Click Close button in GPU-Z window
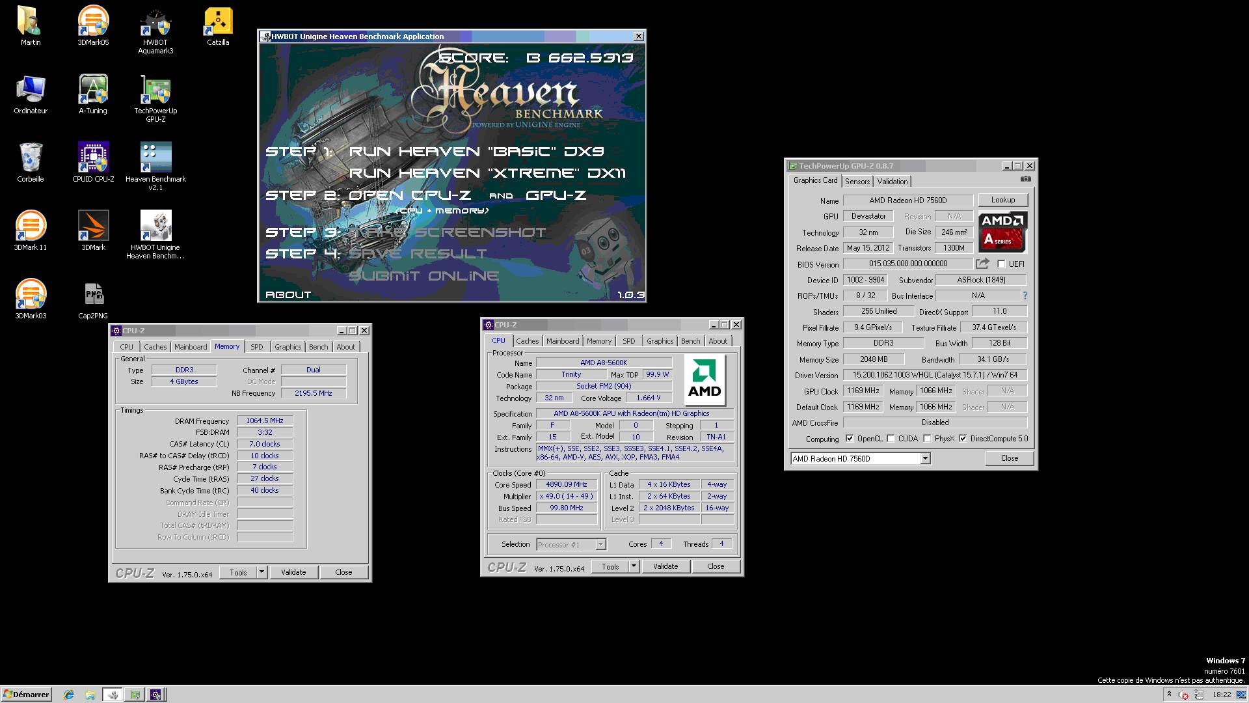Viewport: 1249px width, 703px height. point(1009,458)
